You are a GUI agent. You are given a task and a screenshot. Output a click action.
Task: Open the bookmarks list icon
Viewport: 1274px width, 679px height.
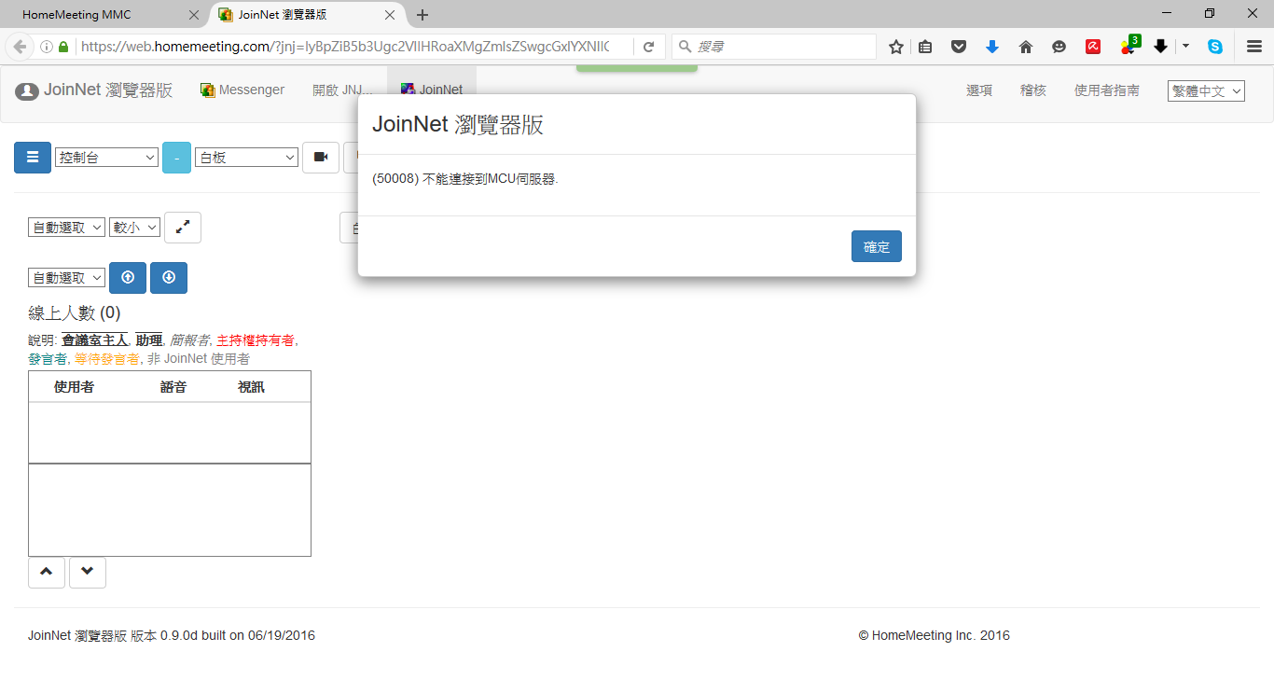coord(925,47)
